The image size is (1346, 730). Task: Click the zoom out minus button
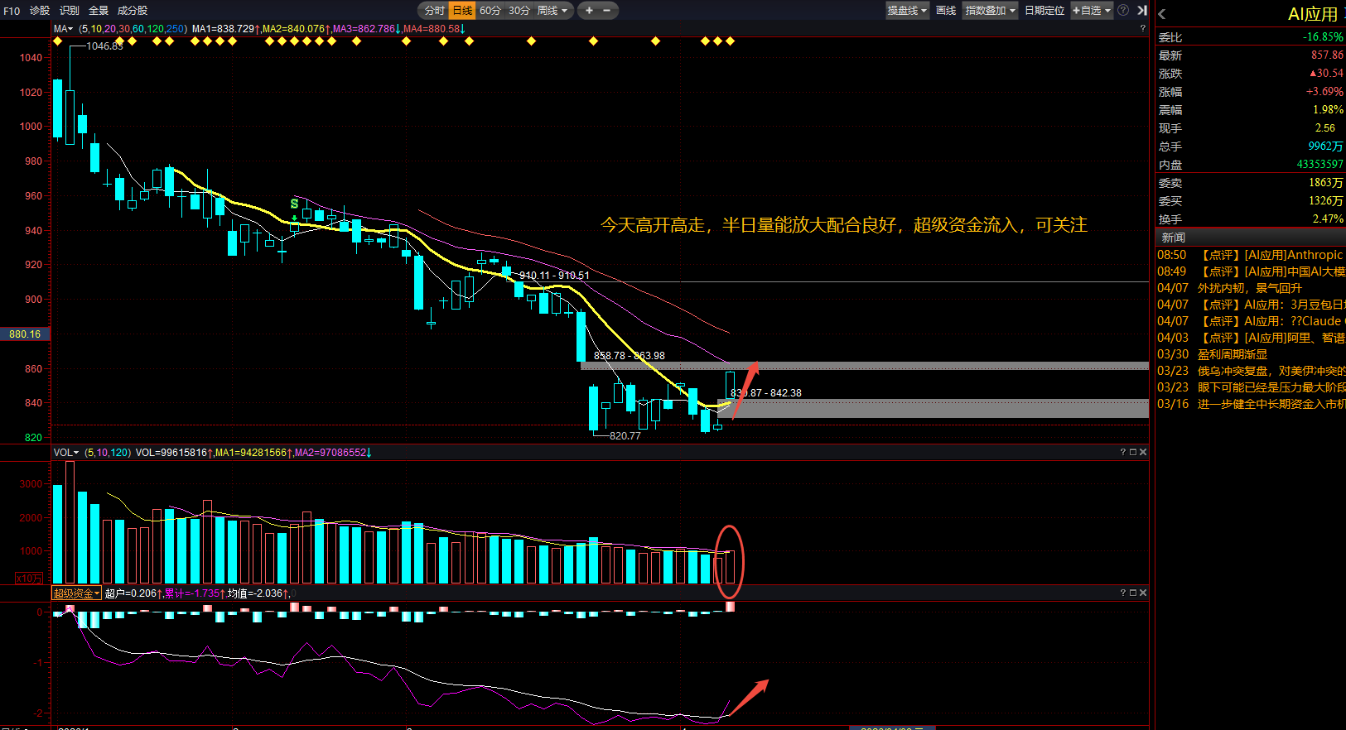607,11
